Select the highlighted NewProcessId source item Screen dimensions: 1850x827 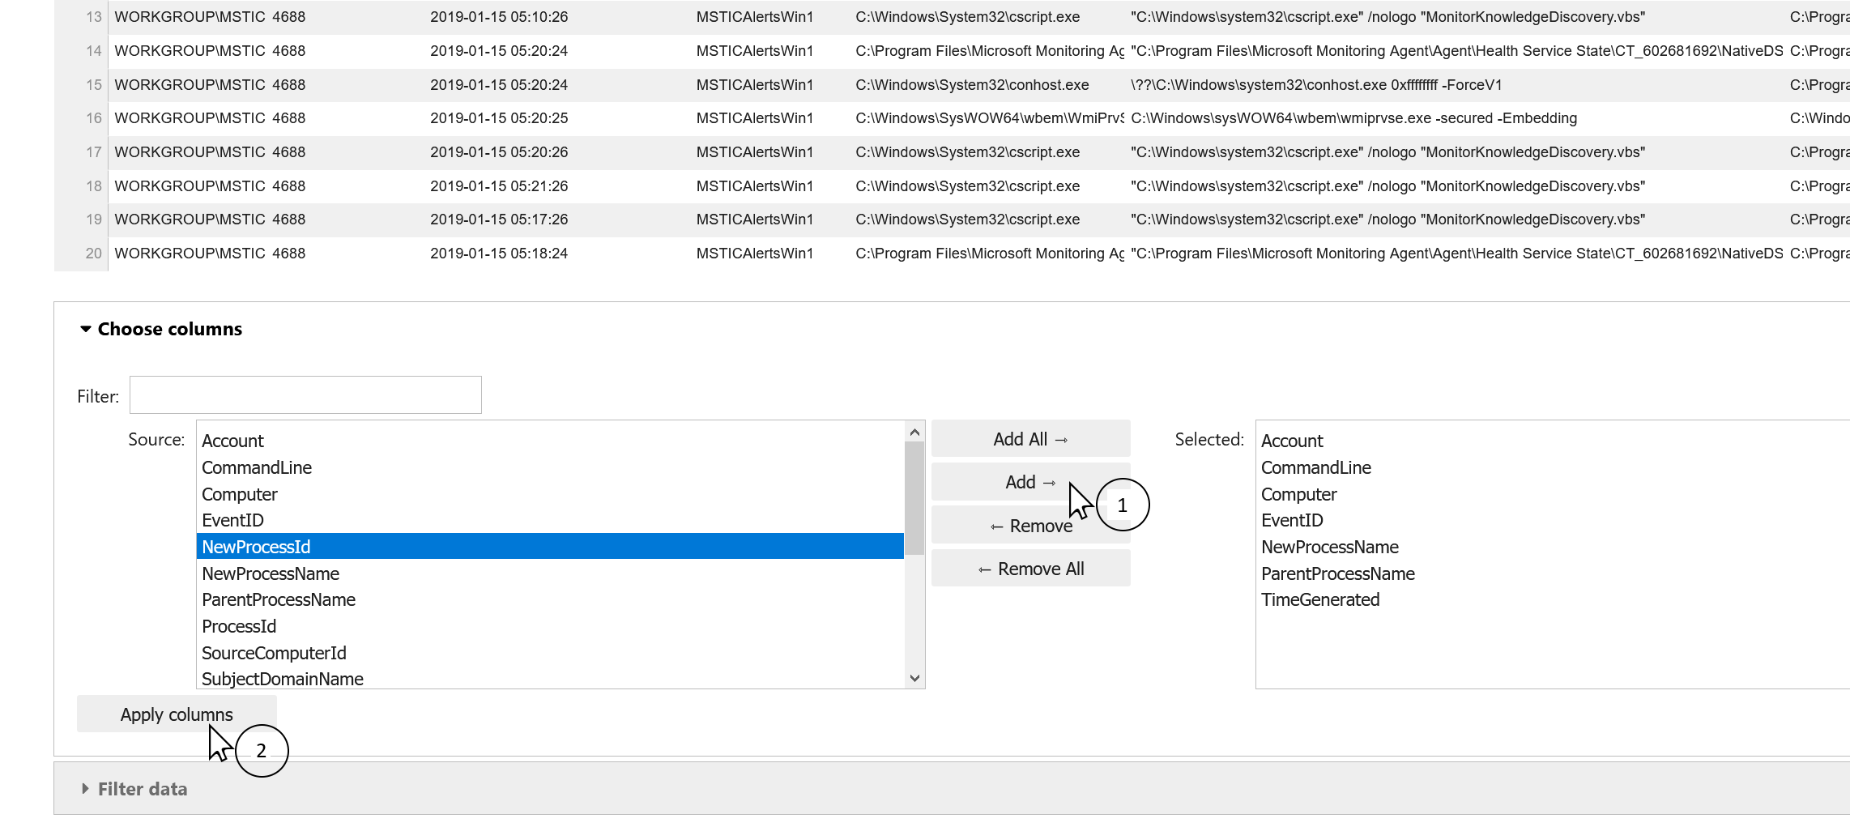[550, 547]
